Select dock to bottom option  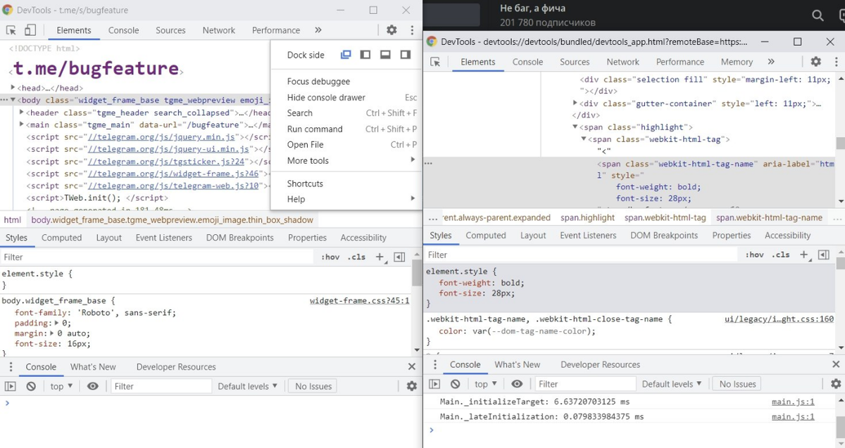click(385, 55)
